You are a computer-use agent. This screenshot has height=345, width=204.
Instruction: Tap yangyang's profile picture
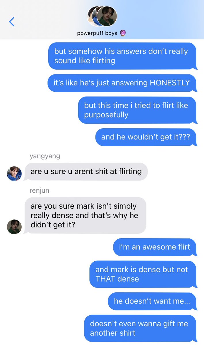click(x=14, y=174)
